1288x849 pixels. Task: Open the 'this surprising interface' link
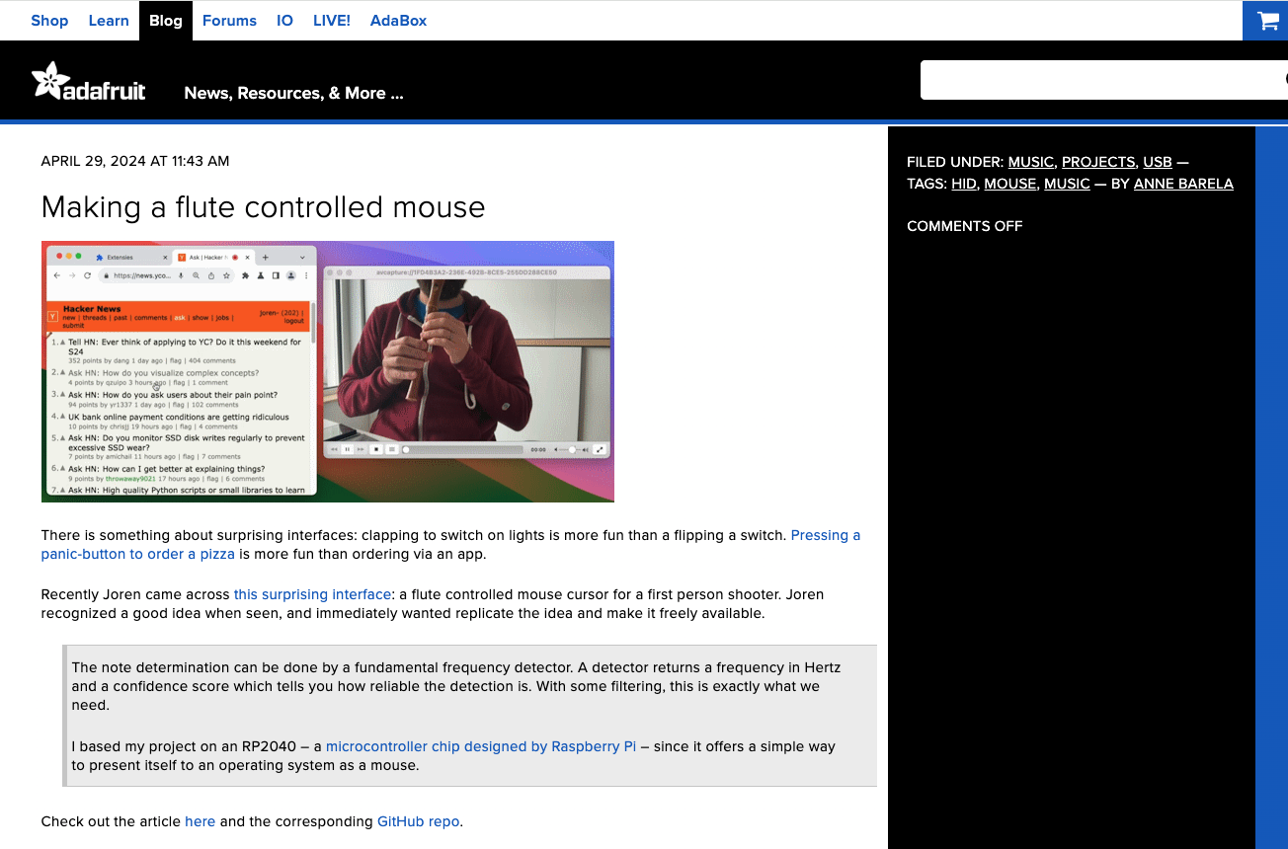(312, 594)
